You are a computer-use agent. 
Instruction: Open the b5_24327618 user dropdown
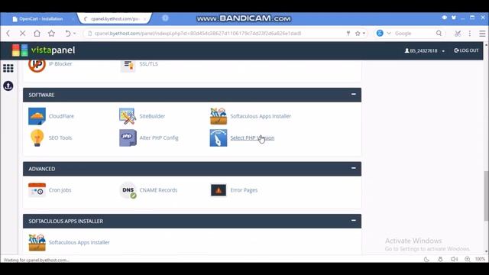425,50
